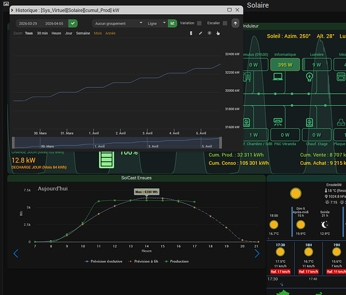Expand the Historique title chevron
Screen dimensions: 346x295
tap(12, 10)
